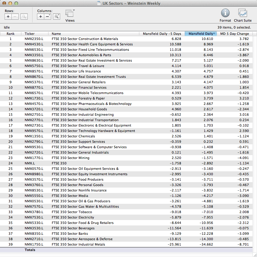Select the NMX.L FTSE 350 index row
The height and width of the screenshot is (257, 257).
(59, 163)
